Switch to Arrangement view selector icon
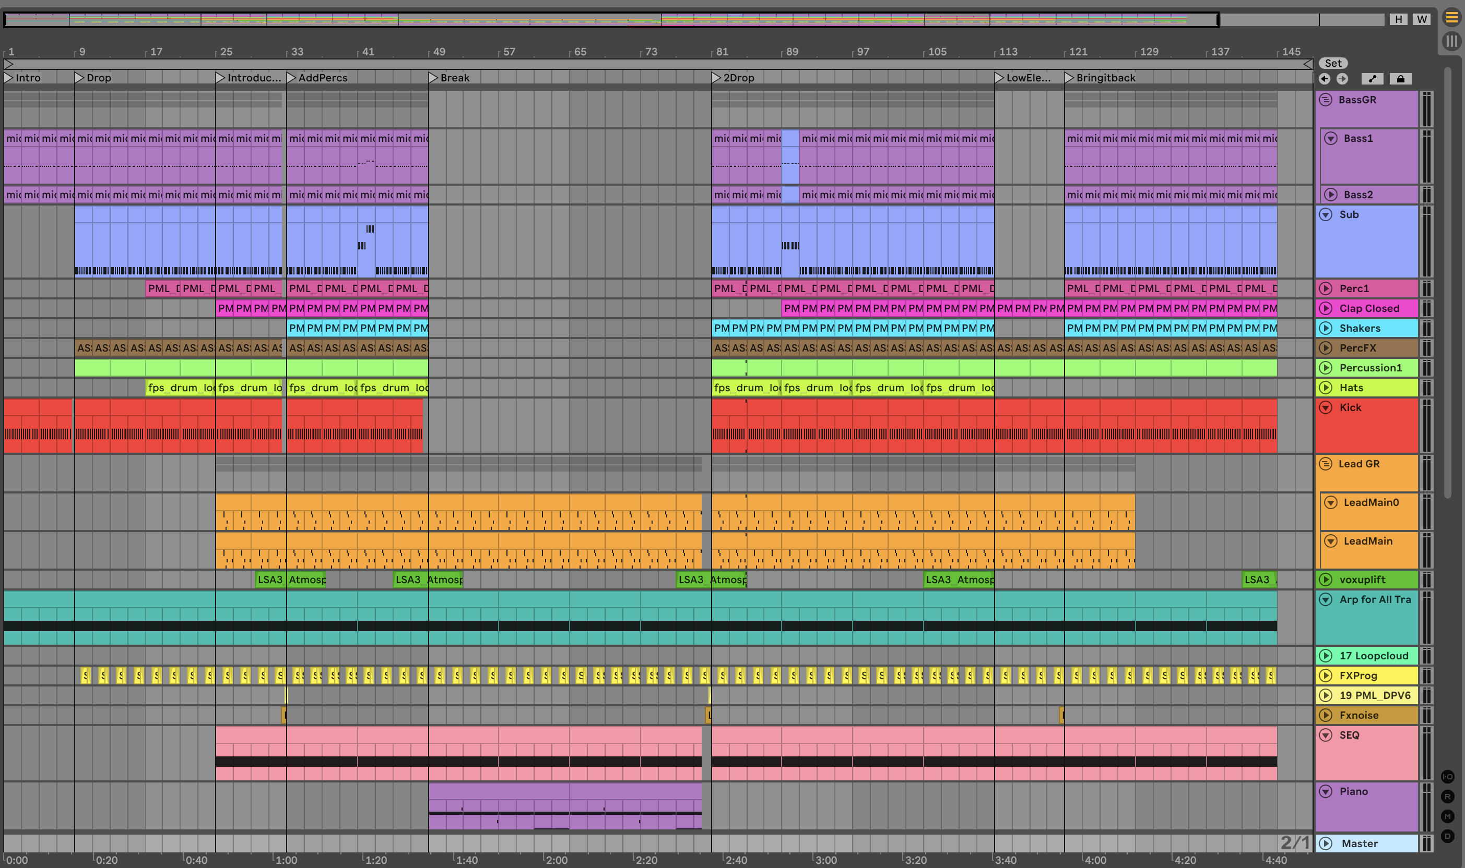The width and height of the screenshot is (1465, 868). pos(1451,18)
